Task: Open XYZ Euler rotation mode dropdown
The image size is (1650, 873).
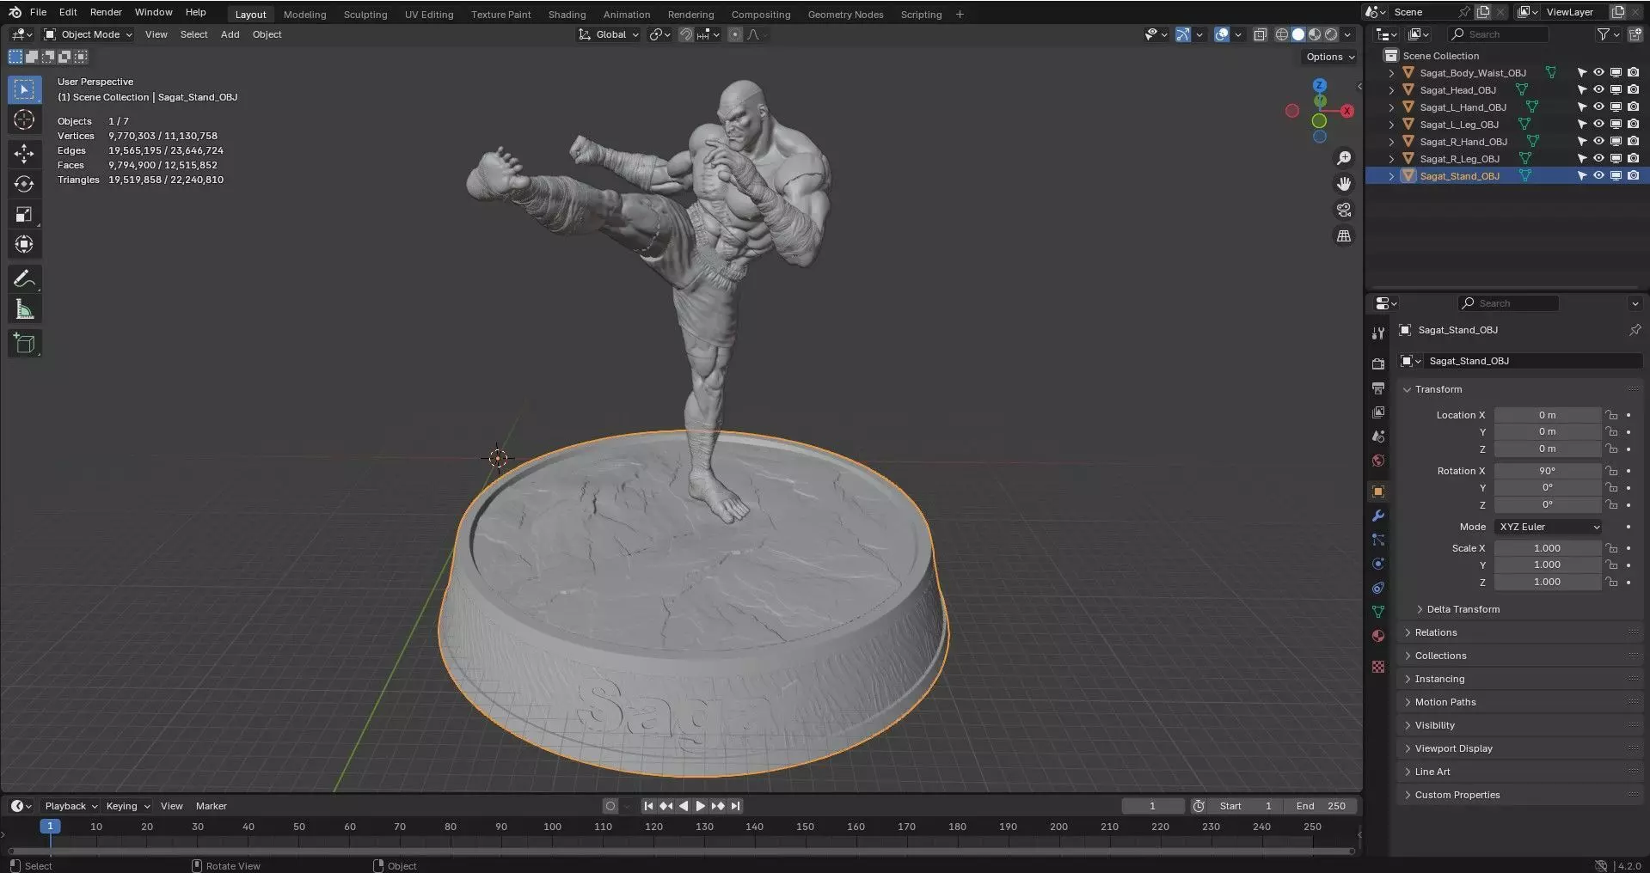Action: pos(1549,527)
